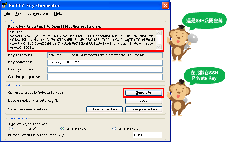Viewport: 227px width, 142px height.
Task: Click the public key box scroll down arrow
Action: (x=159, y=47)
